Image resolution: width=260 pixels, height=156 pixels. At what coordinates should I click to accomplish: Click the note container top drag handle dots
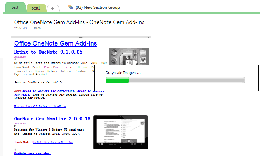81,38
